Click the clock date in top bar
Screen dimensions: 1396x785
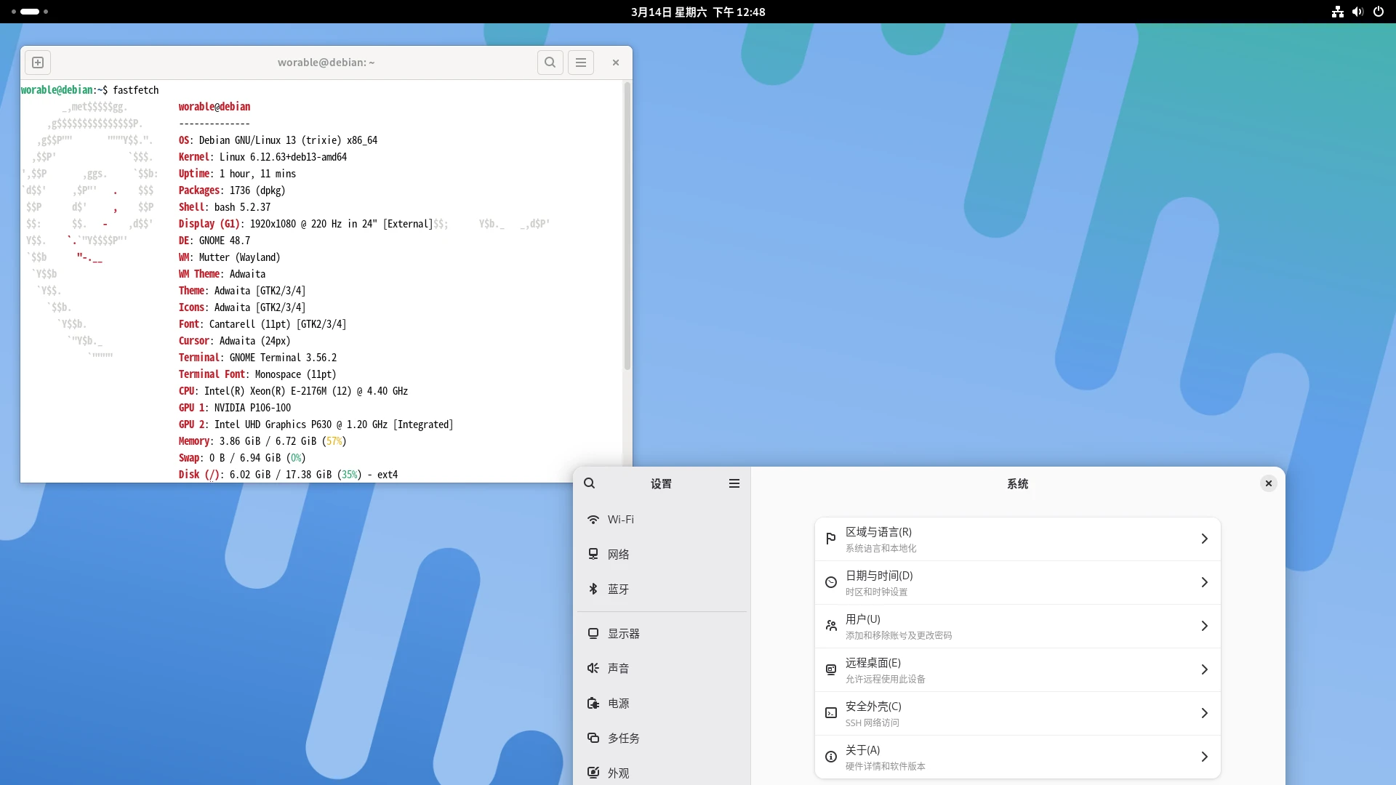click(x=697, y=12)
